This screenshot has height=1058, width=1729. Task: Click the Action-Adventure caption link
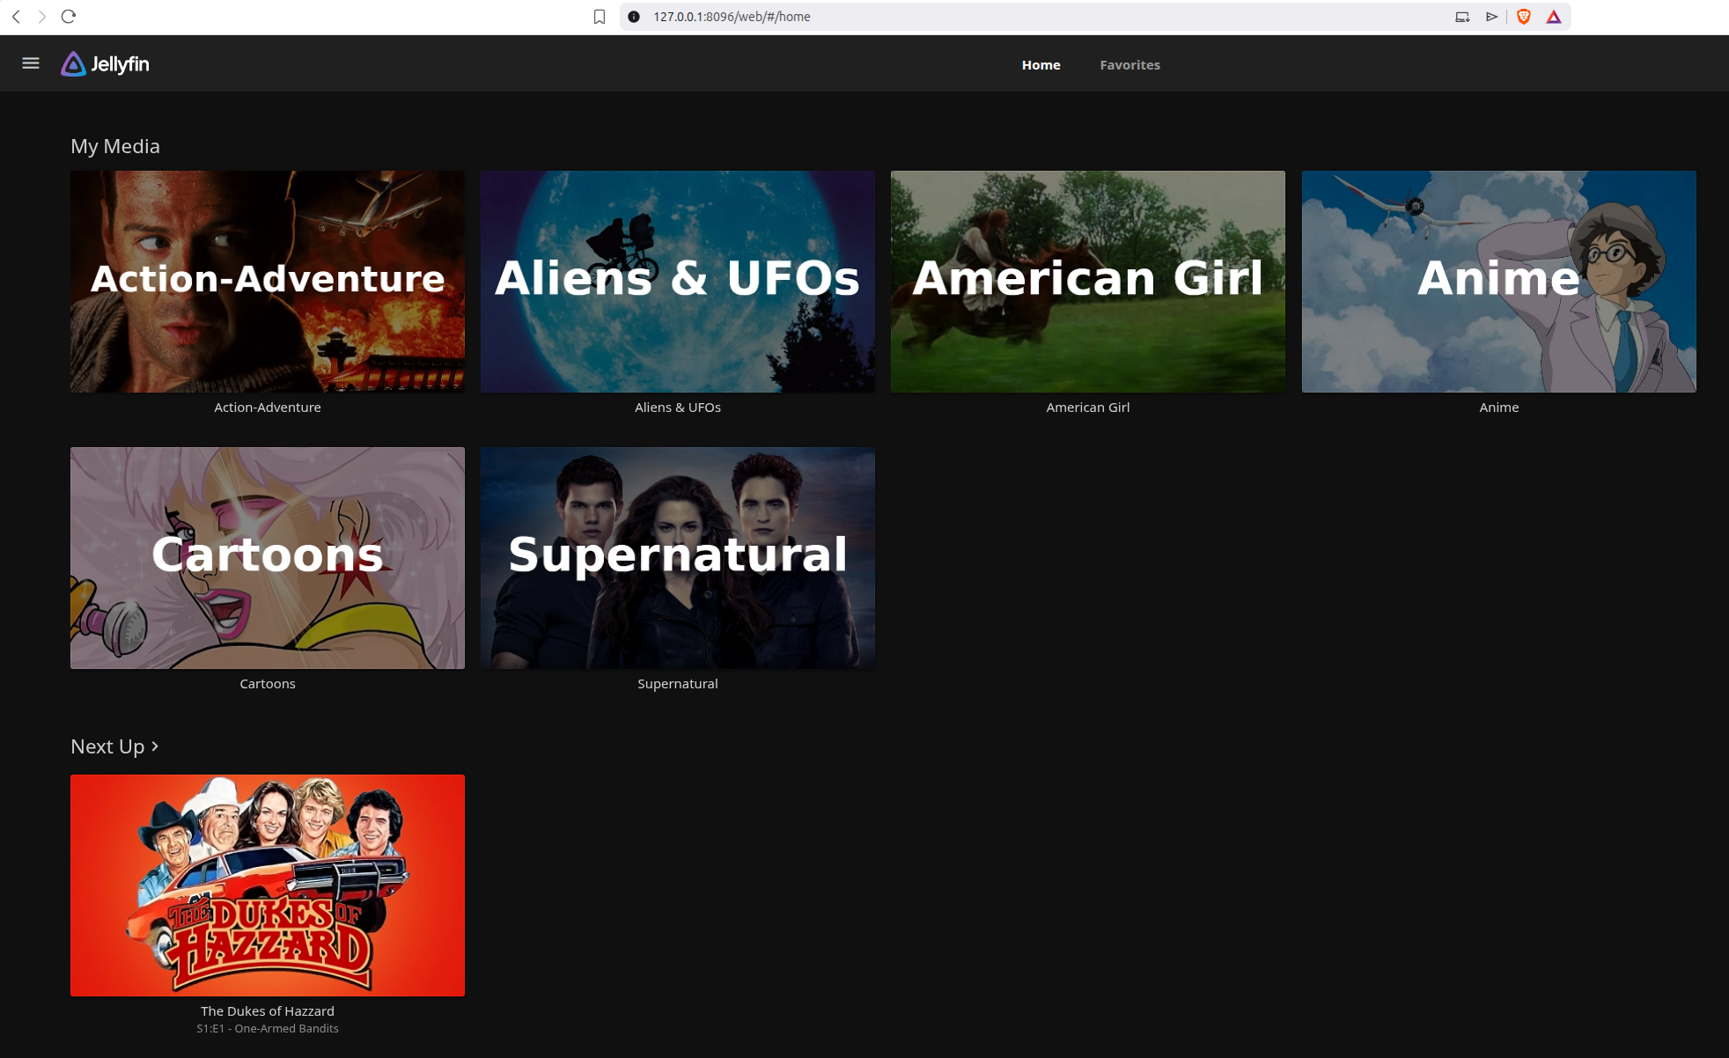click(268, 408)
